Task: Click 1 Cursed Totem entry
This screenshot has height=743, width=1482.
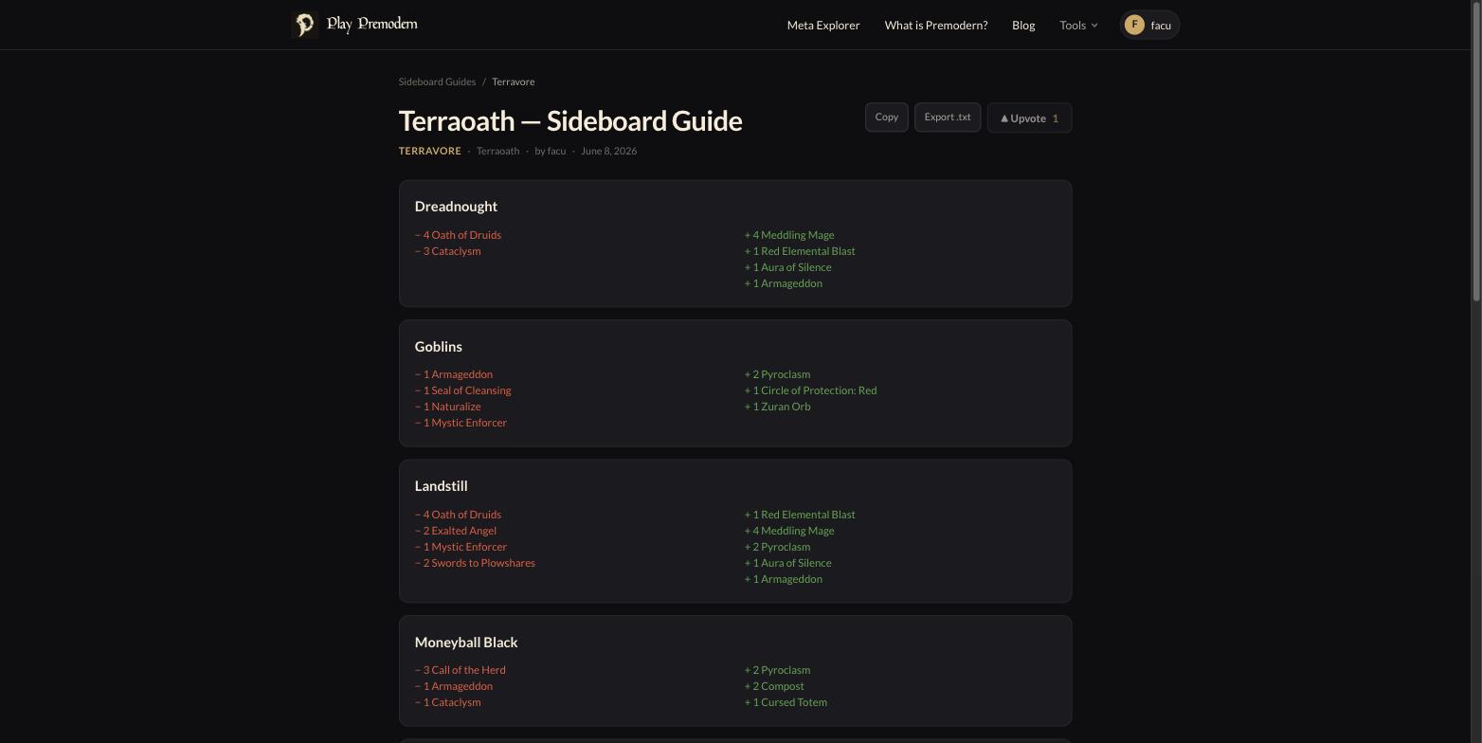Action: point(786,702)
